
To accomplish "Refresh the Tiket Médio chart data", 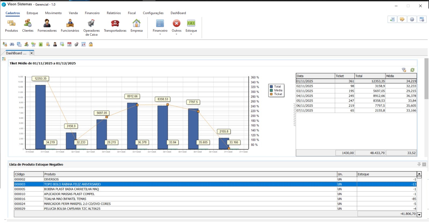I will tap(412, 70).
